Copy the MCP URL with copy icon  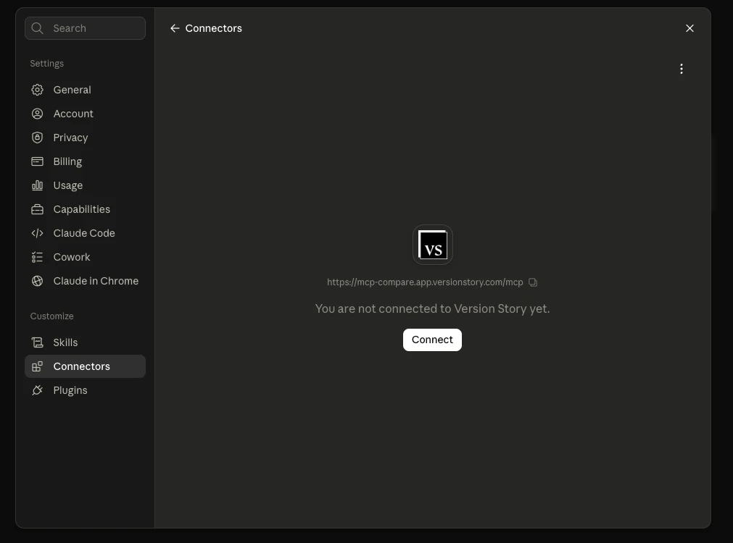[x=533, y=282]
